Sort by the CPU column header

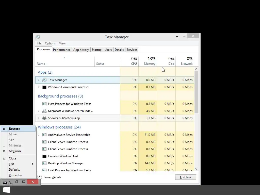pyautogui.click(x=129, y=61)
